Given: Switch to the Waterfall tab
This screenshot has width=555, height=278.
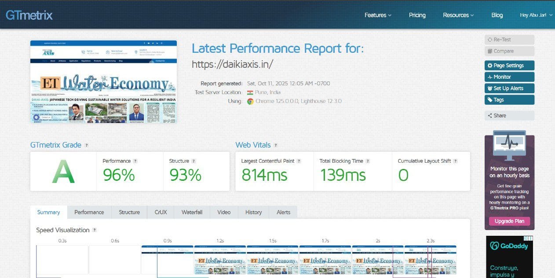Looking at the screenshot, I should pos(192,212).
